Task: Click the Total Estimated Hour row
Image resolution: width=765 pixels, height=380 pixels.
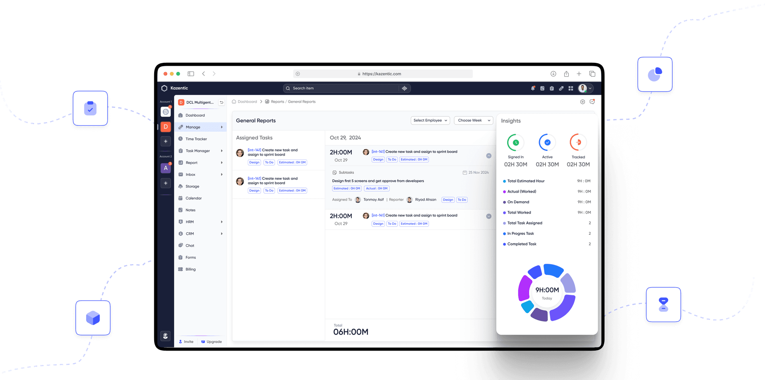Action: coord(547,181)
